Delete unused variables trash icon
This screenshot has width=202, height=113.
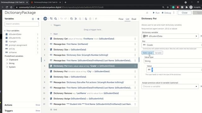click(33, 19)
